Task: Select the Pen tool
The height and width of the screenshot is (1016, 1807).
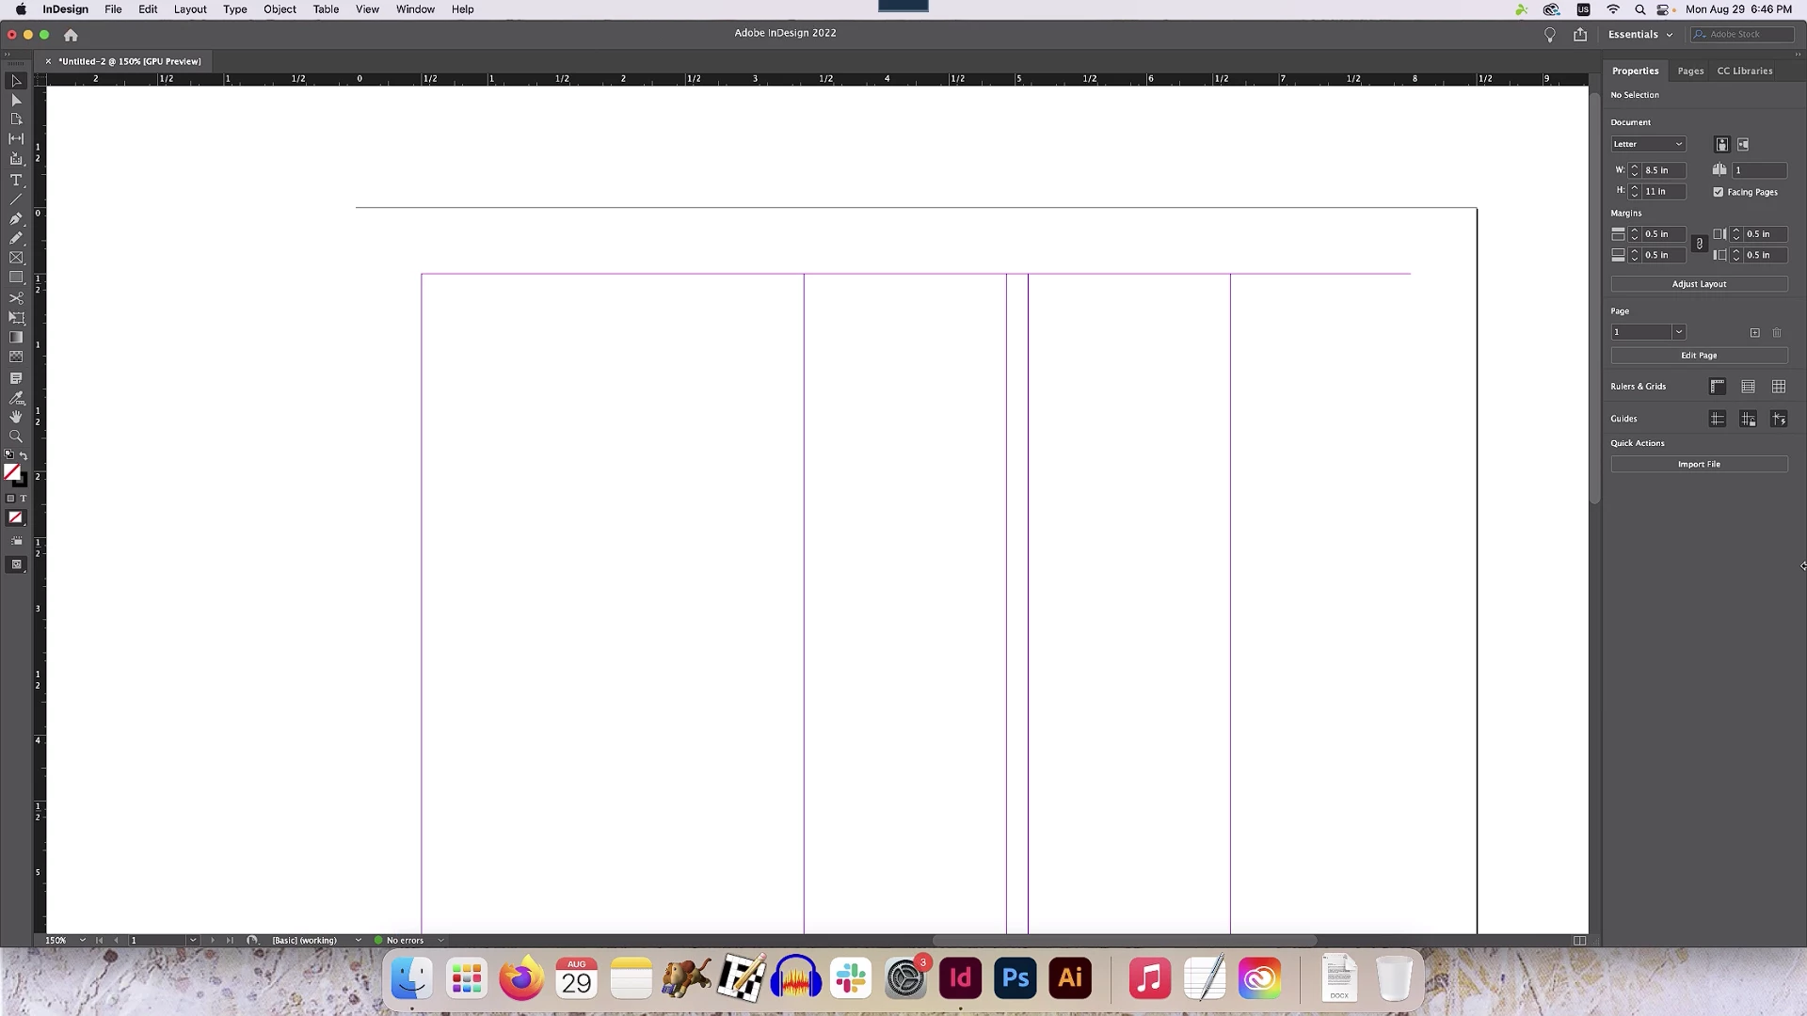Action: tap(16, 218)
